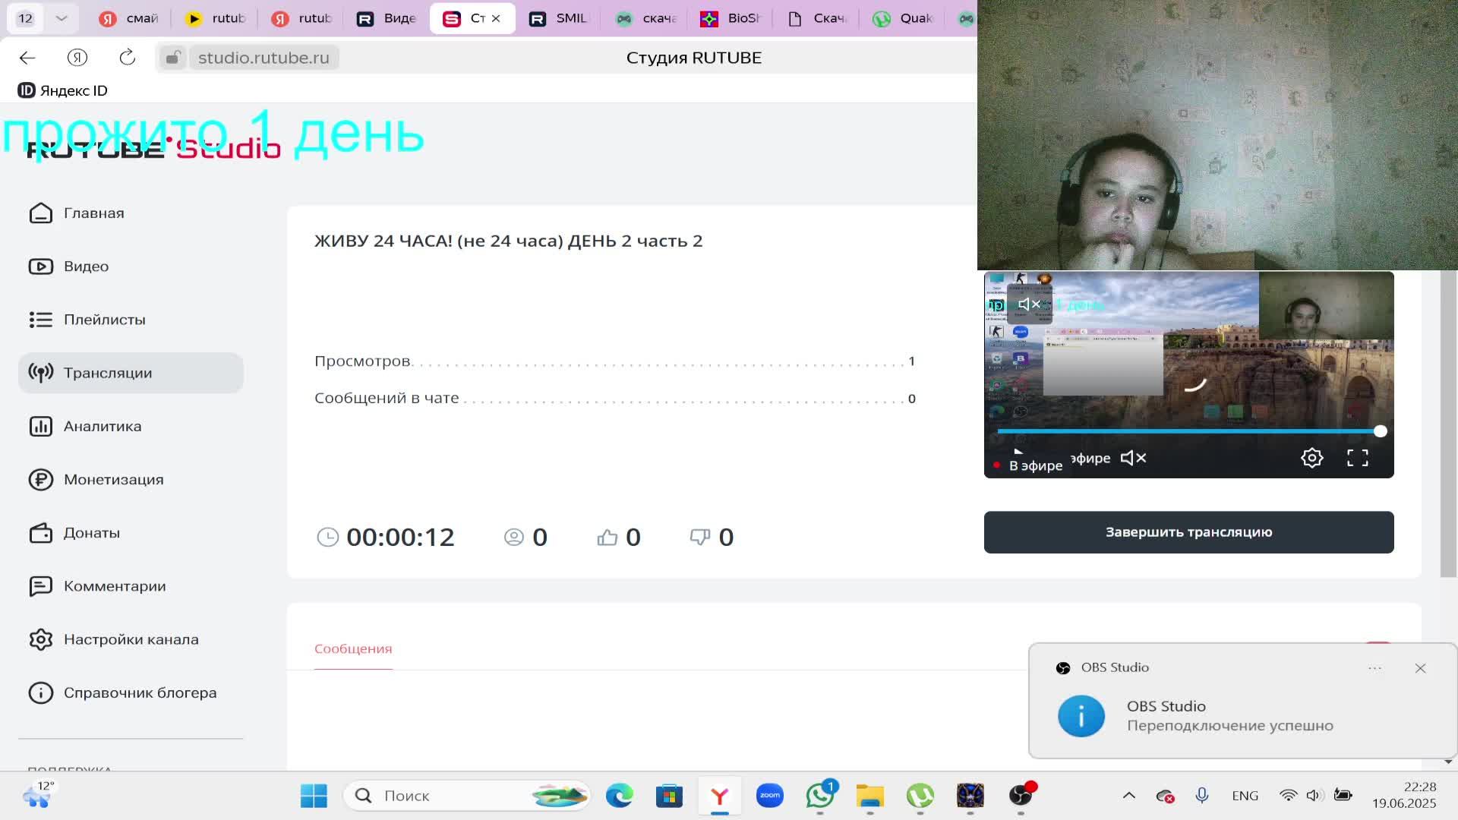Click the tray microphone icon

(1202, 796)
